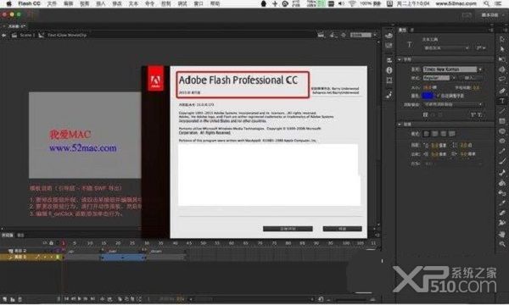
Task: Collapse the Paragraph section triangle
Action: [x=400, y=125]
